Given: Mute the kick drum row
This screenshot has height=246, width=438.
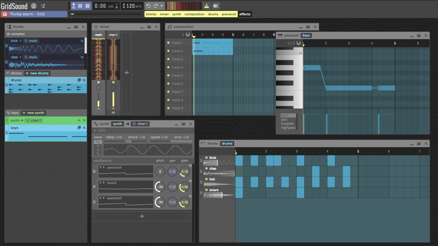Looking at the screenshot, I should pos(206,158).
